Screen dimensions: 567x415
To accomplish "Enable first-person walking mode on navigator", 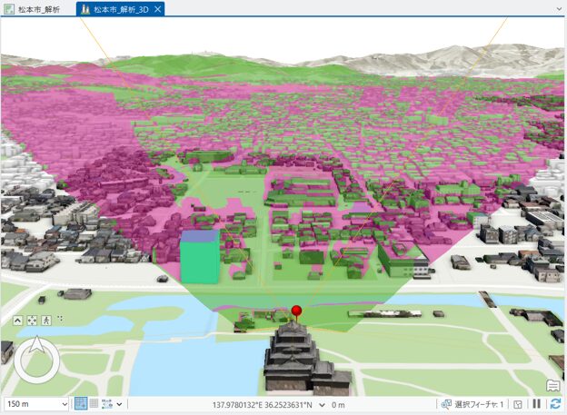I will click(x=46, y=320).
